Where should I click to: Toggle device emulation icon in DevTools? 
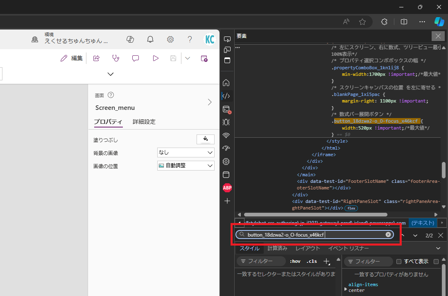227,50
